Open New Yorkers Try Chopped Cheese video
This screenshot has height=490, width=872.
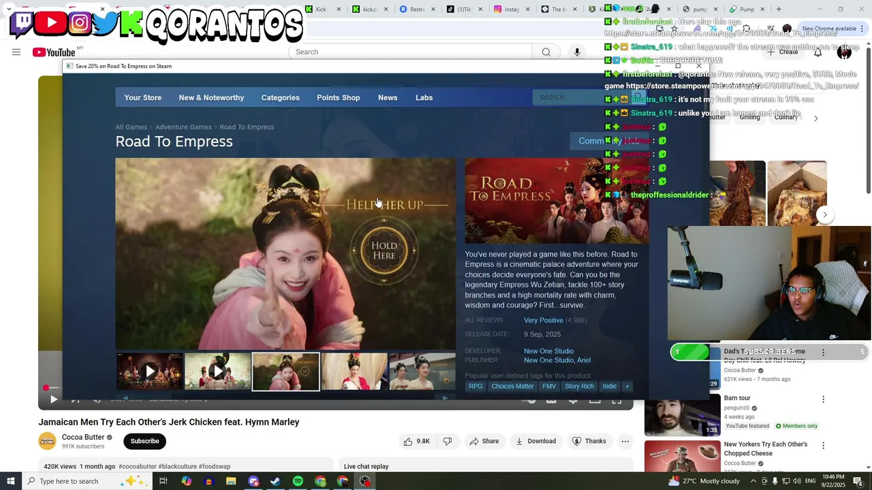[766, 448]
